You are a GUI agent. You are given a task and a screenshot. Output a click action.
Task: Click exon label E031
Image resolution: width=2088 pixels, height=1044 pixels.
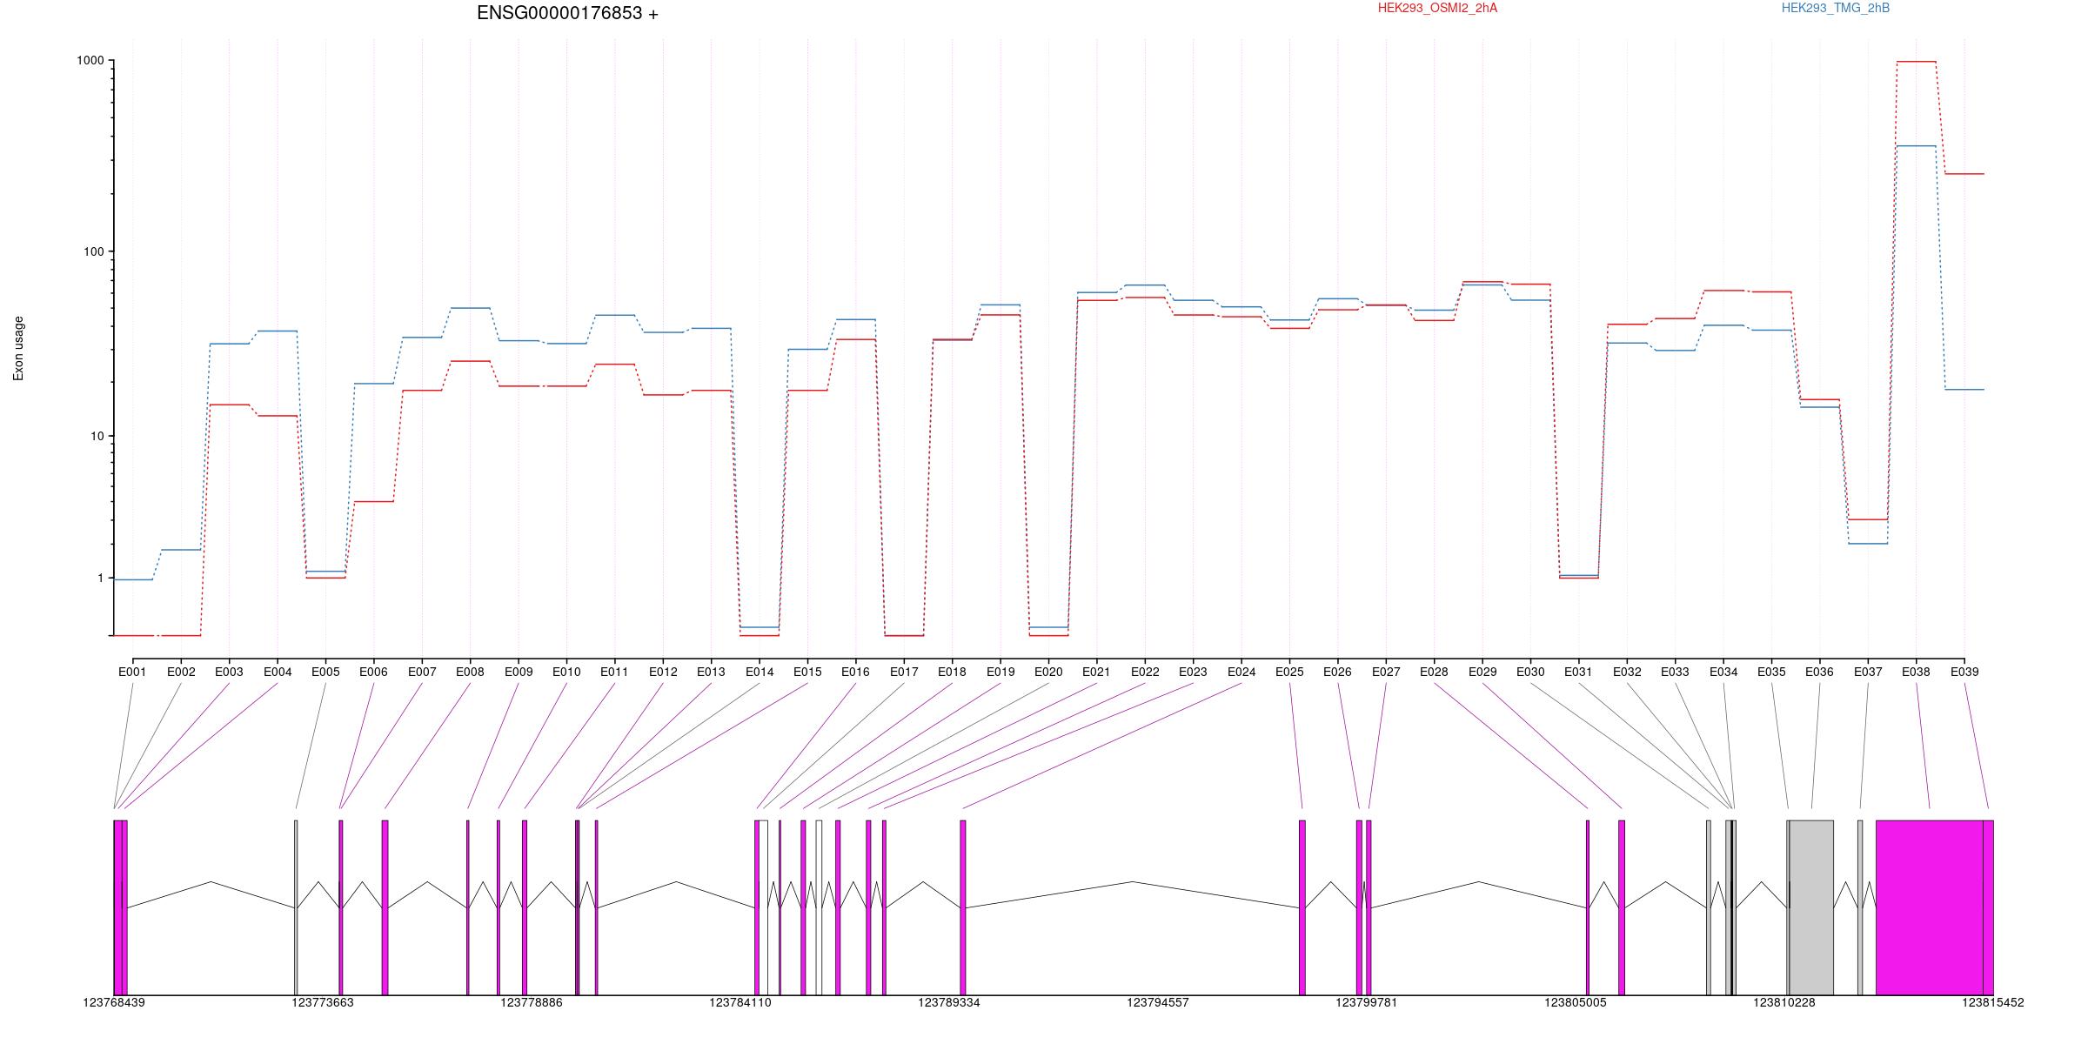pos(1578,672)
